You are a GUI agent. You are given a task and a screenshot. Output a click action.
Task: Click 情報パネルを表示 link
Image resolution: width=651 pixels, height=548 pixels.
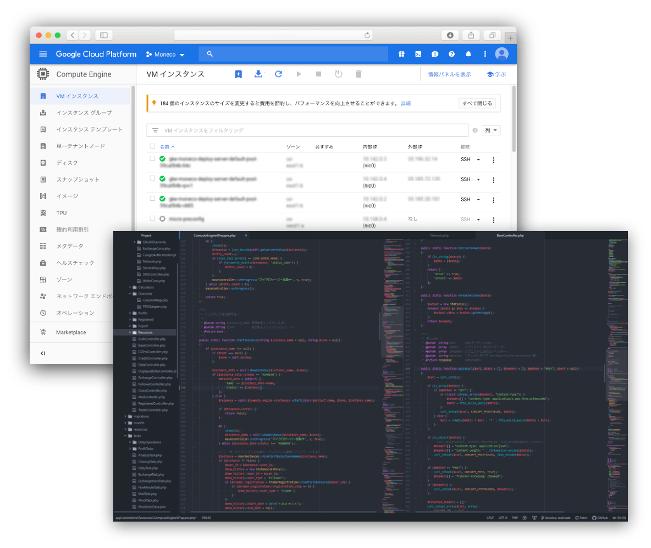pos(449,74)
